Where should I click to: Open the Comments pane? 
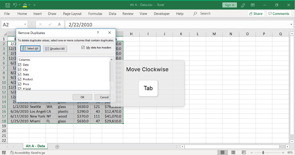point(279,13)
